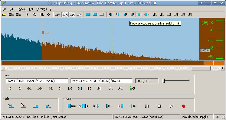Cut selection with the scissors toolbar icon
This screenshot has width=226, height=120.
[x=27, y=15]
